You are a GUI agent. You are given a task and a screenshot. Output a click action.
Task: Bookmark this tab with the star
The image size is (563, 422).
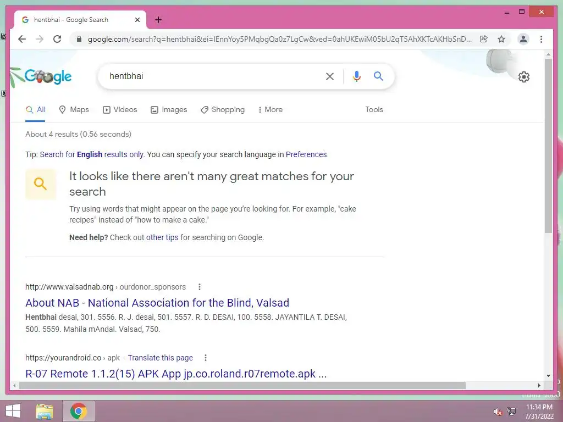[501, 39]
